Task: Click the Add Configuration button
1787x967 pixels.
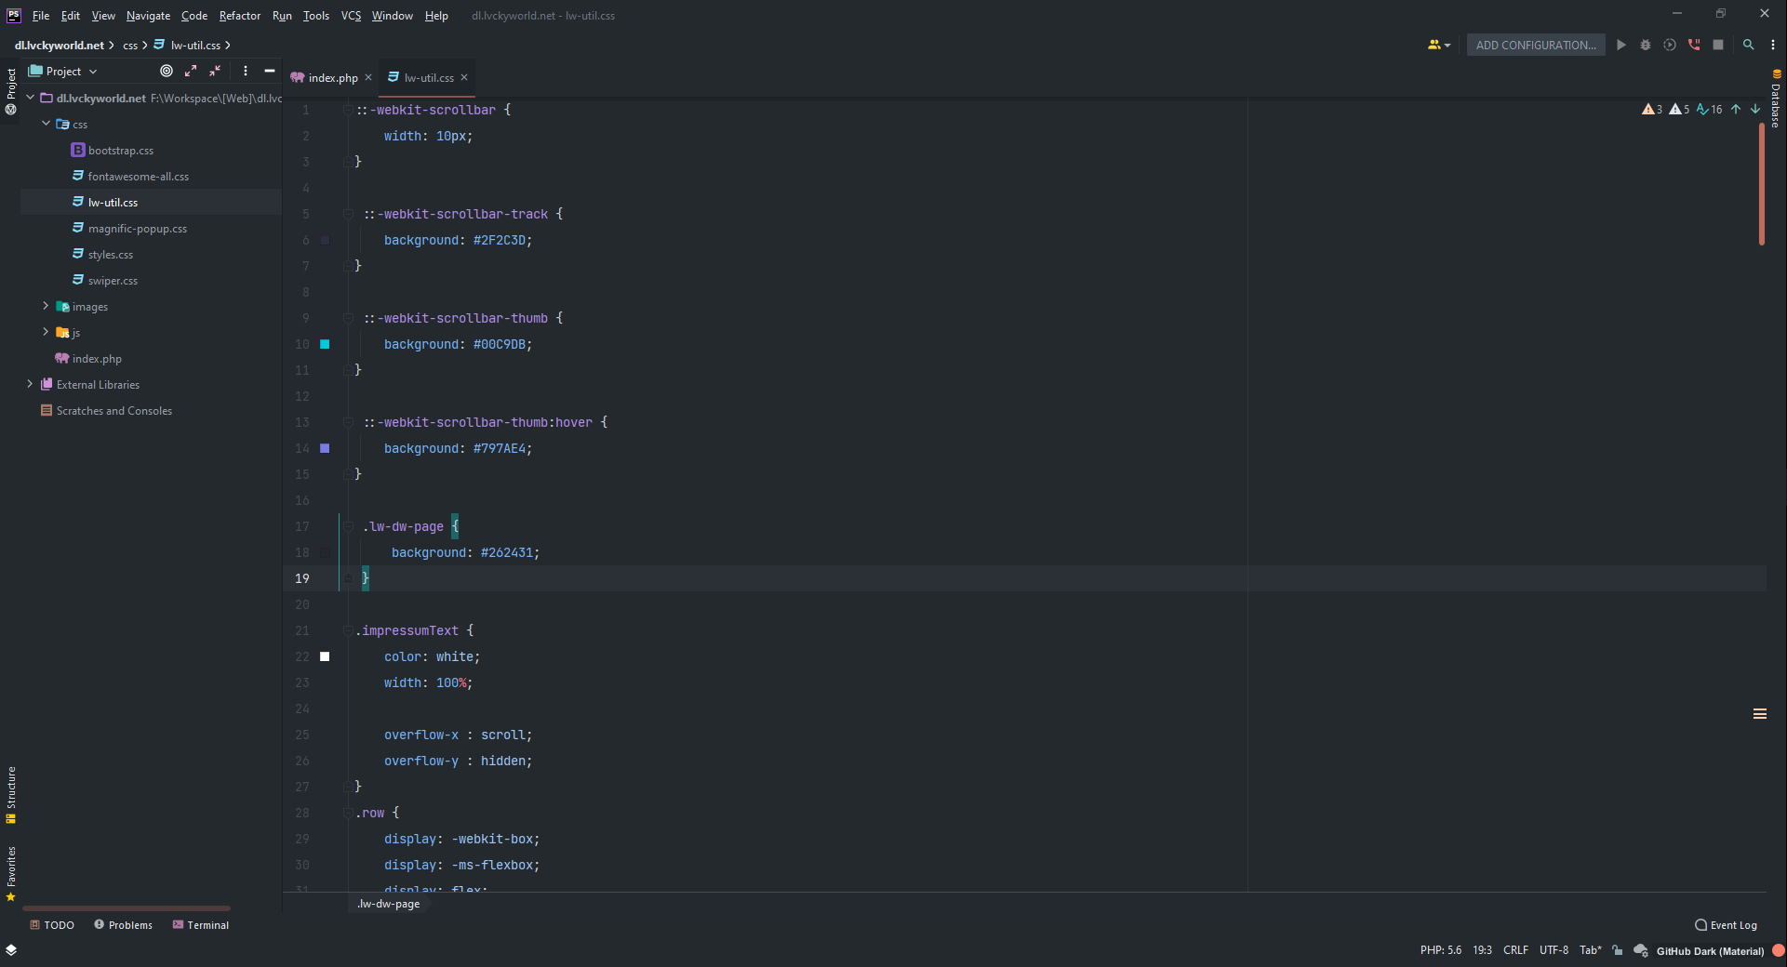Action: (1535, 45)
